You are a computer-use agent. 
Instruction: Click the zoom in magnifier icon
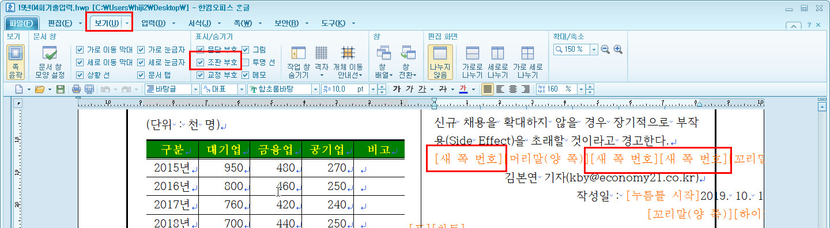click(618, 50)
